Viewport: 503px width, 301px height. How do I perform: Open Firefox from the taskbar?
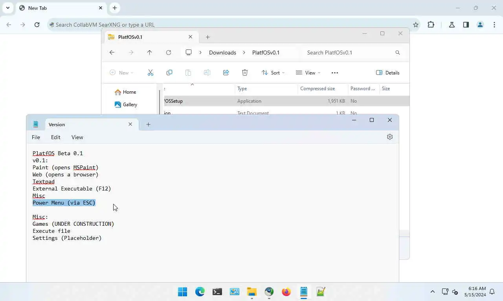coord(286,292)
